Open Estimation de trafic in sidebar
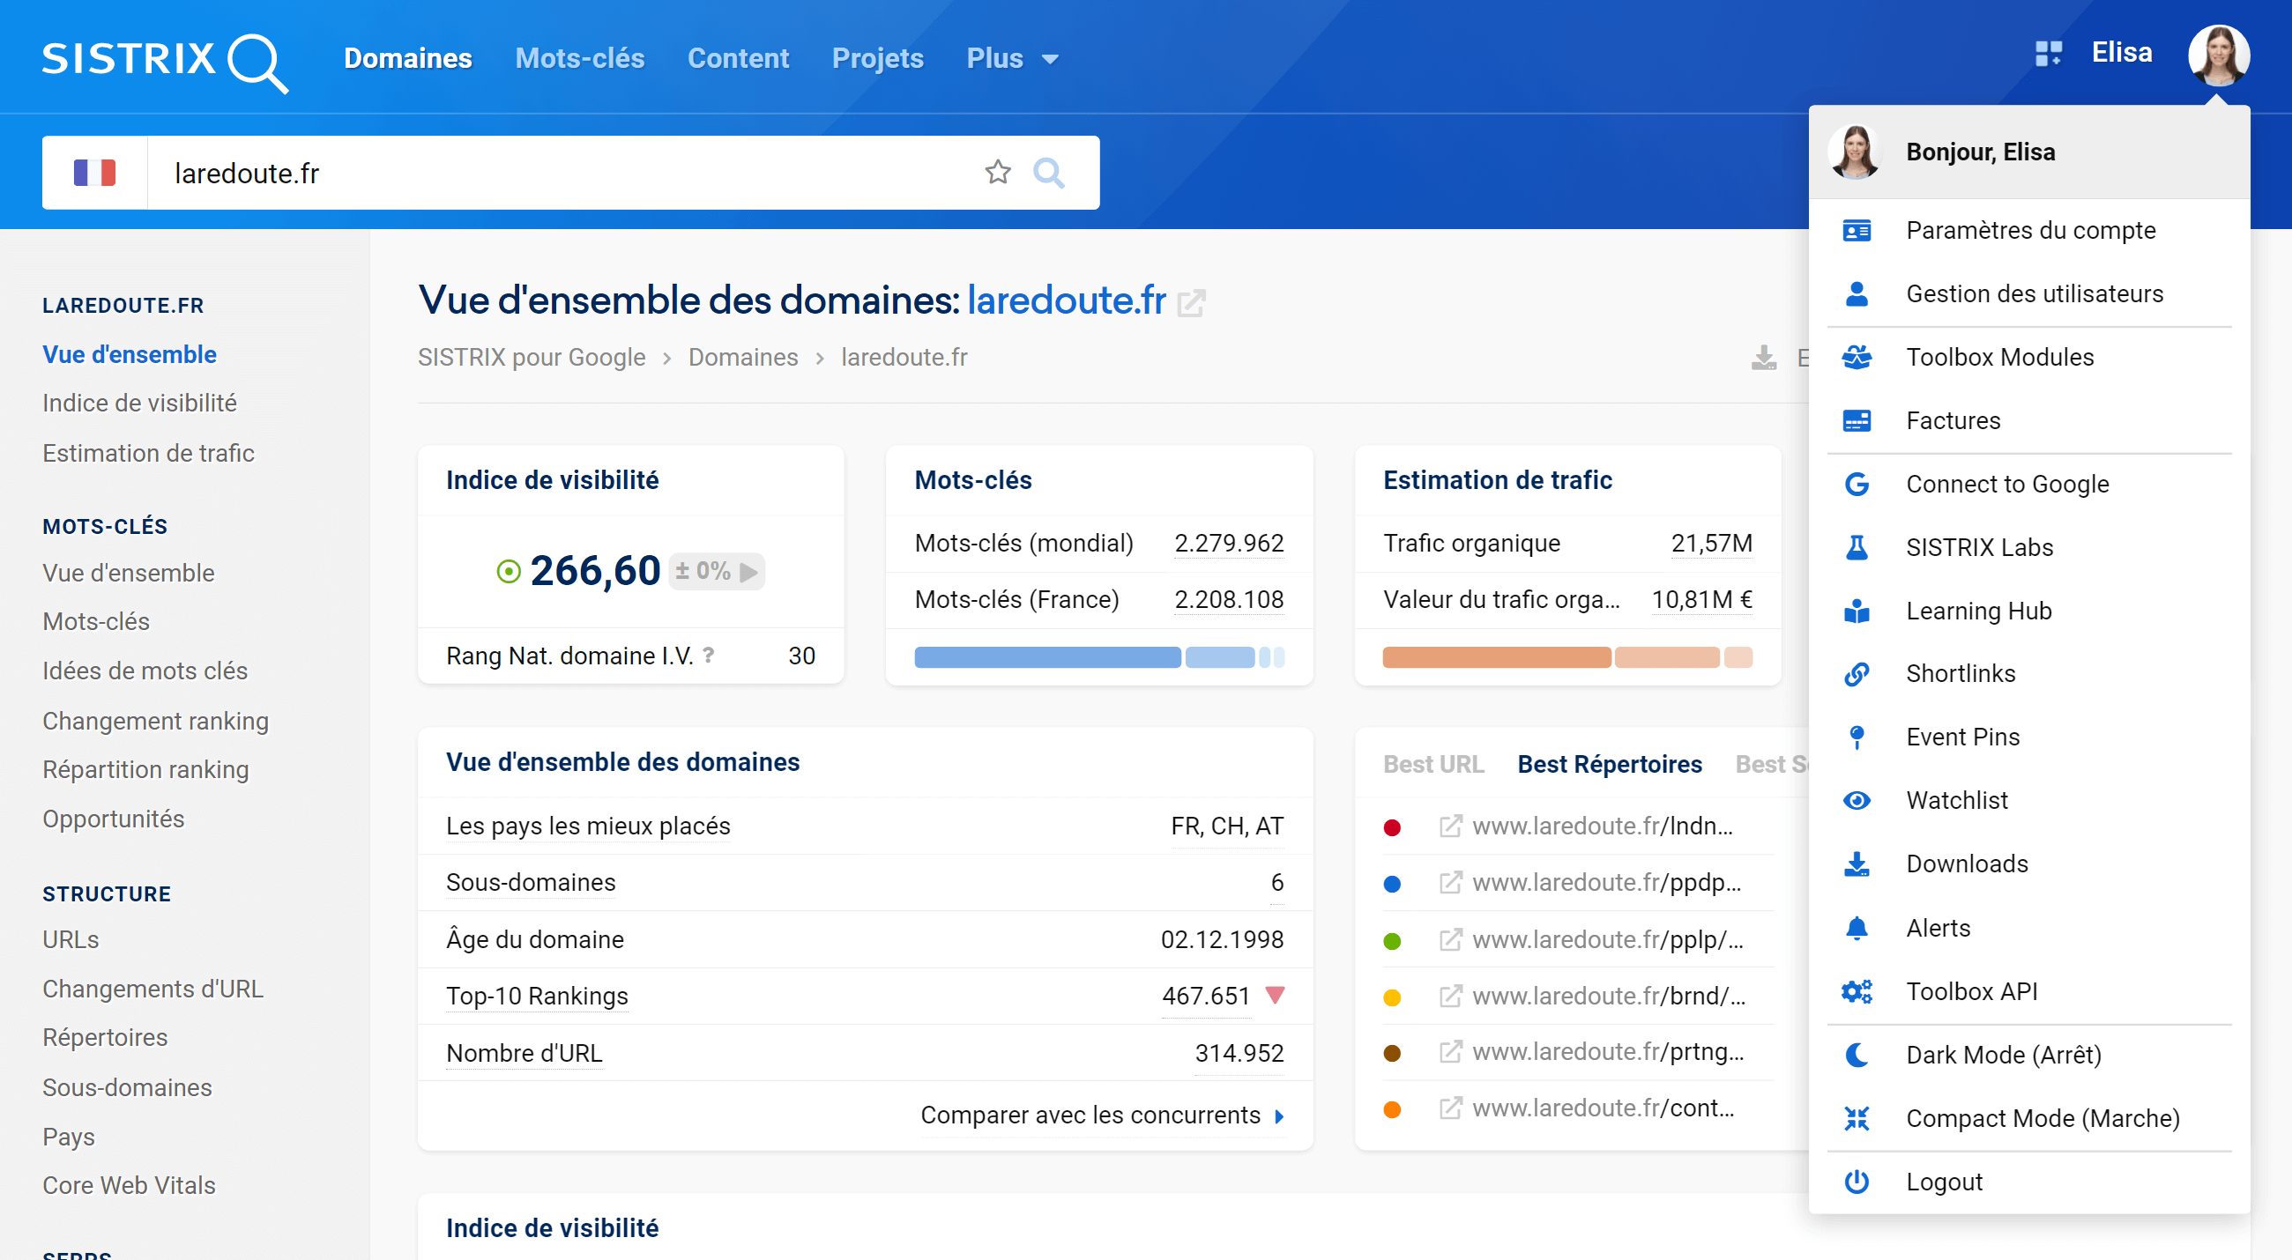This screenshot has width=2292, height=1260. tap(149, 453)
